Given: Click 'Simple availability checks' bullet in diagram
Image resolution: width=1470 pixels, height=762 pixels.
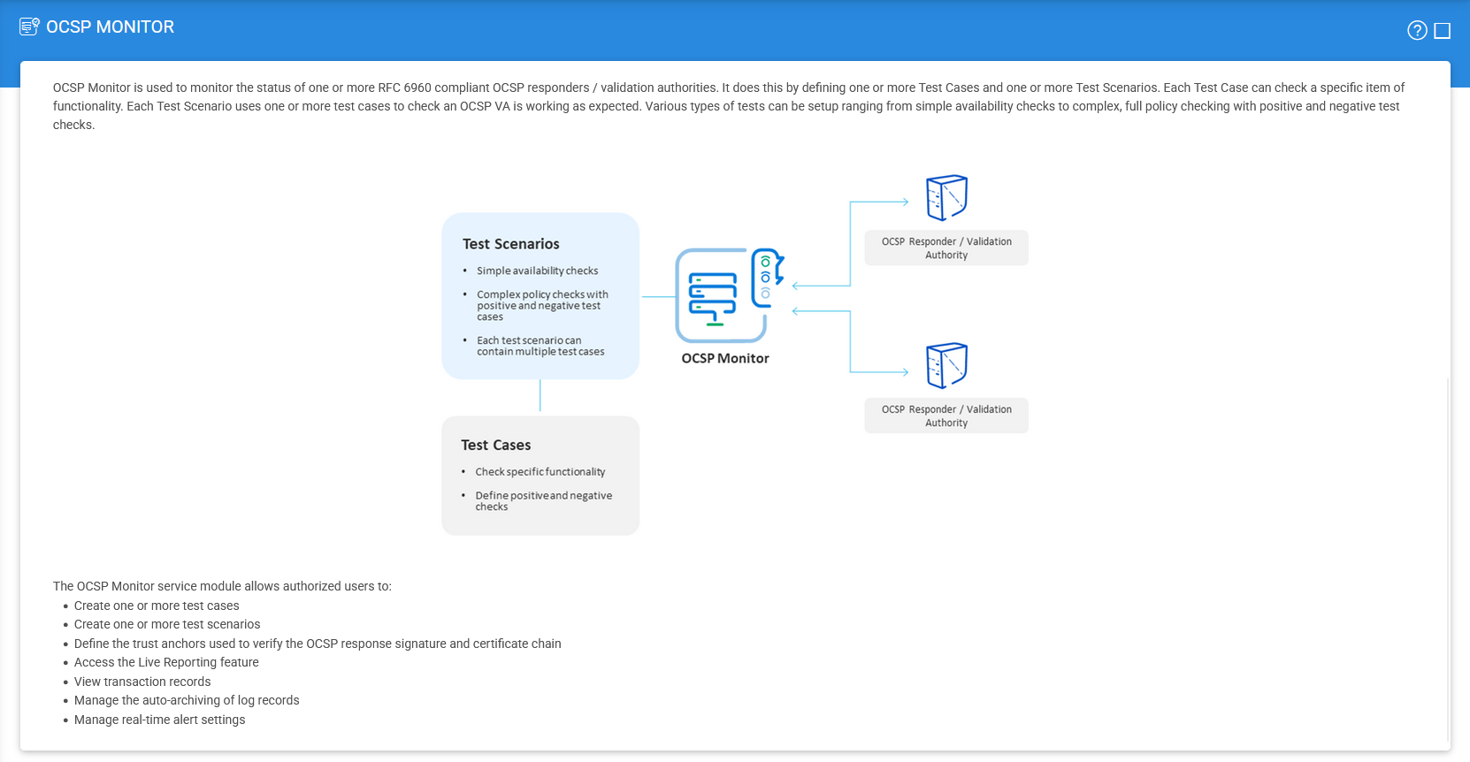Looking at the screenshot, I should 537,271.
